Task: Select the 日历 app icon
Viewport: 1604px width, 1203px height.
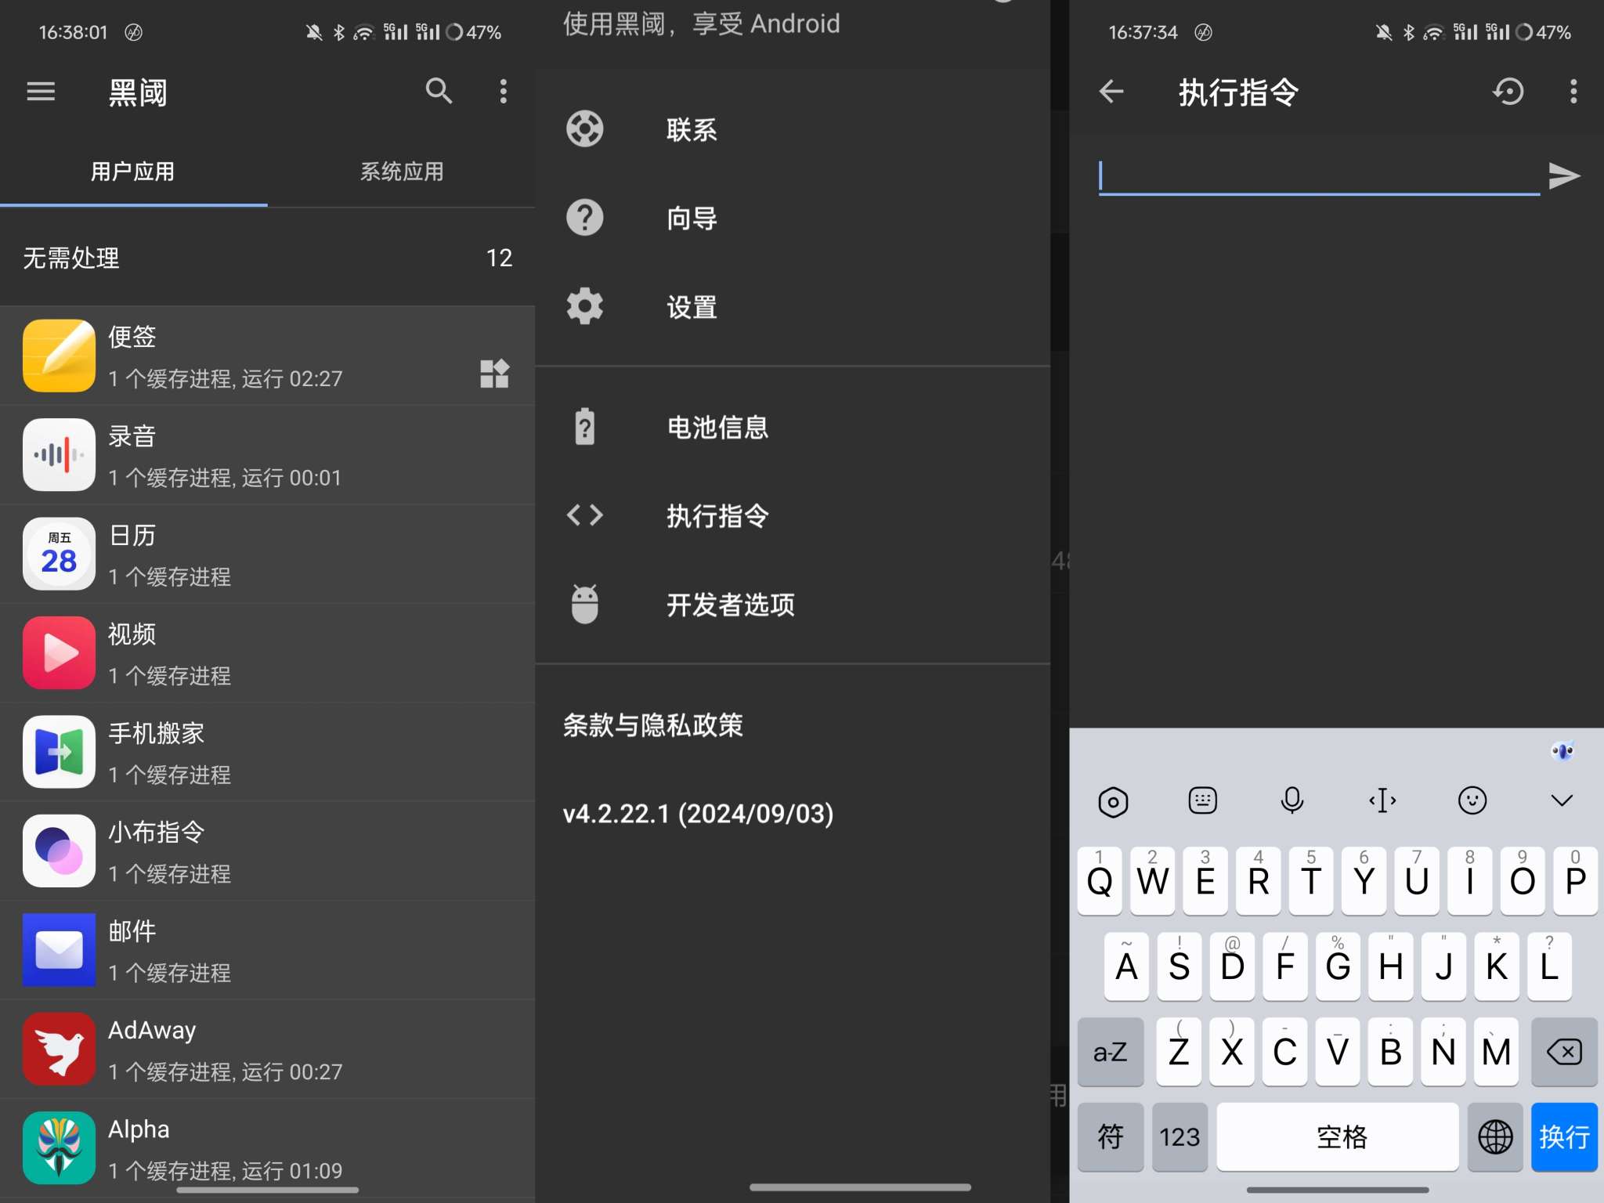Action: coord(60,554)
